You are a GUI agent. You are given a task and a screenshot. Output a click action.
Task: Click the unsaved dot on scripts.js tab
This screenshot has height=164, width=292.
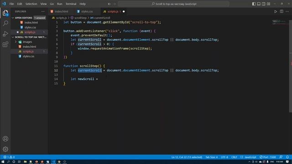pyautogui.click(x=124, y=11)
